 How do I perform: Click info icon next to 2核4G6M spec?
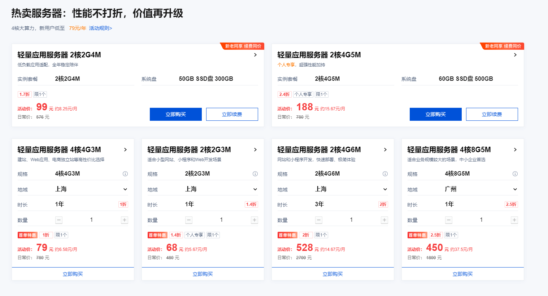click(x=385, y=174)
